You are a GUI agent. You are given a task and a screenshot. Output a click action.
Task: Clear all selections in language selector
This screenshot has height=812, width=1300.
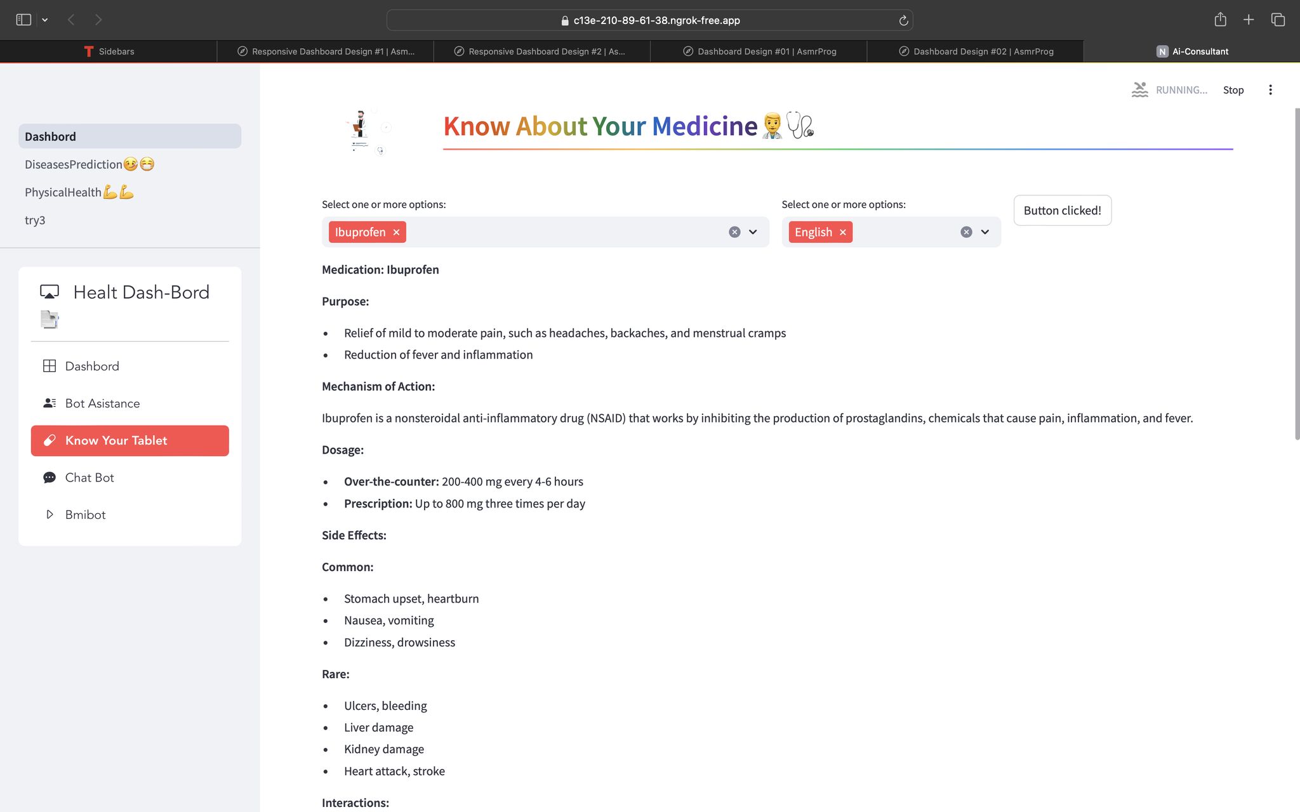966,232
